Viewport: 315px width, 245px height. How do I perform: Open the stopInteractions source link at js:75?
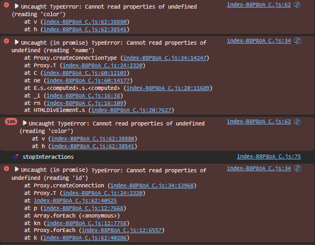coord(269,157)
